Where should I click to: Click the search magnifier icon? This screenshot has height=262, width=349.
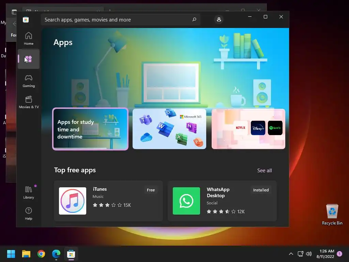pos(194,19)
